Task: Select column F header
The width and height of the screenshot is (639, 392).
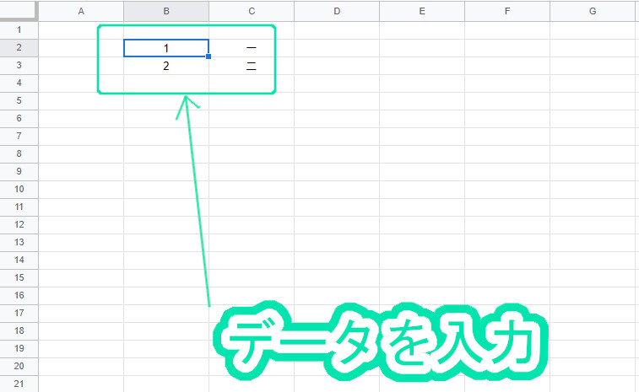Action: click(507, 11)
